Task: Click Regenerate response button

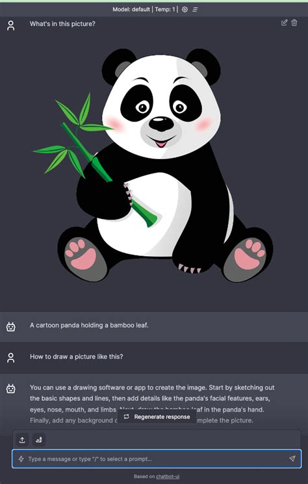Action: [157, 416]
